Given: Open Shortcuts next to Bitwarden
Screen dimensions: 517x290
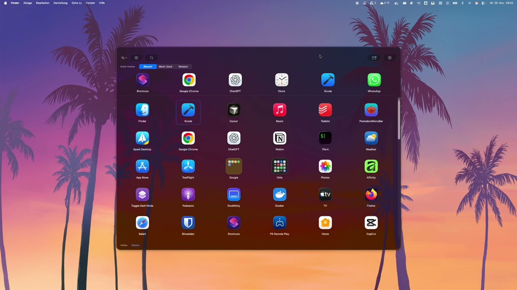Looking at the screenshot, I should [234, 222].
